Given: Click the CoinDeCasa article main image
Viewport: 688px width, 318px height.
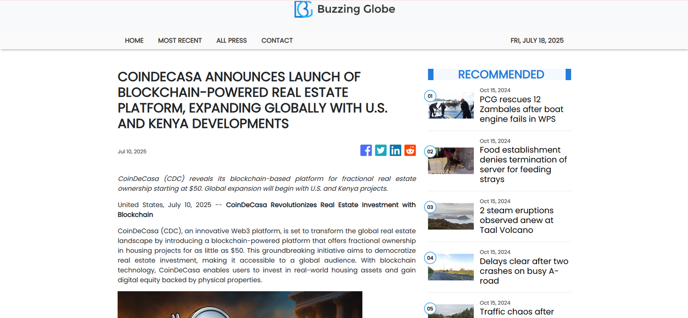Looking at the screenshot, I should click(240, 305).
